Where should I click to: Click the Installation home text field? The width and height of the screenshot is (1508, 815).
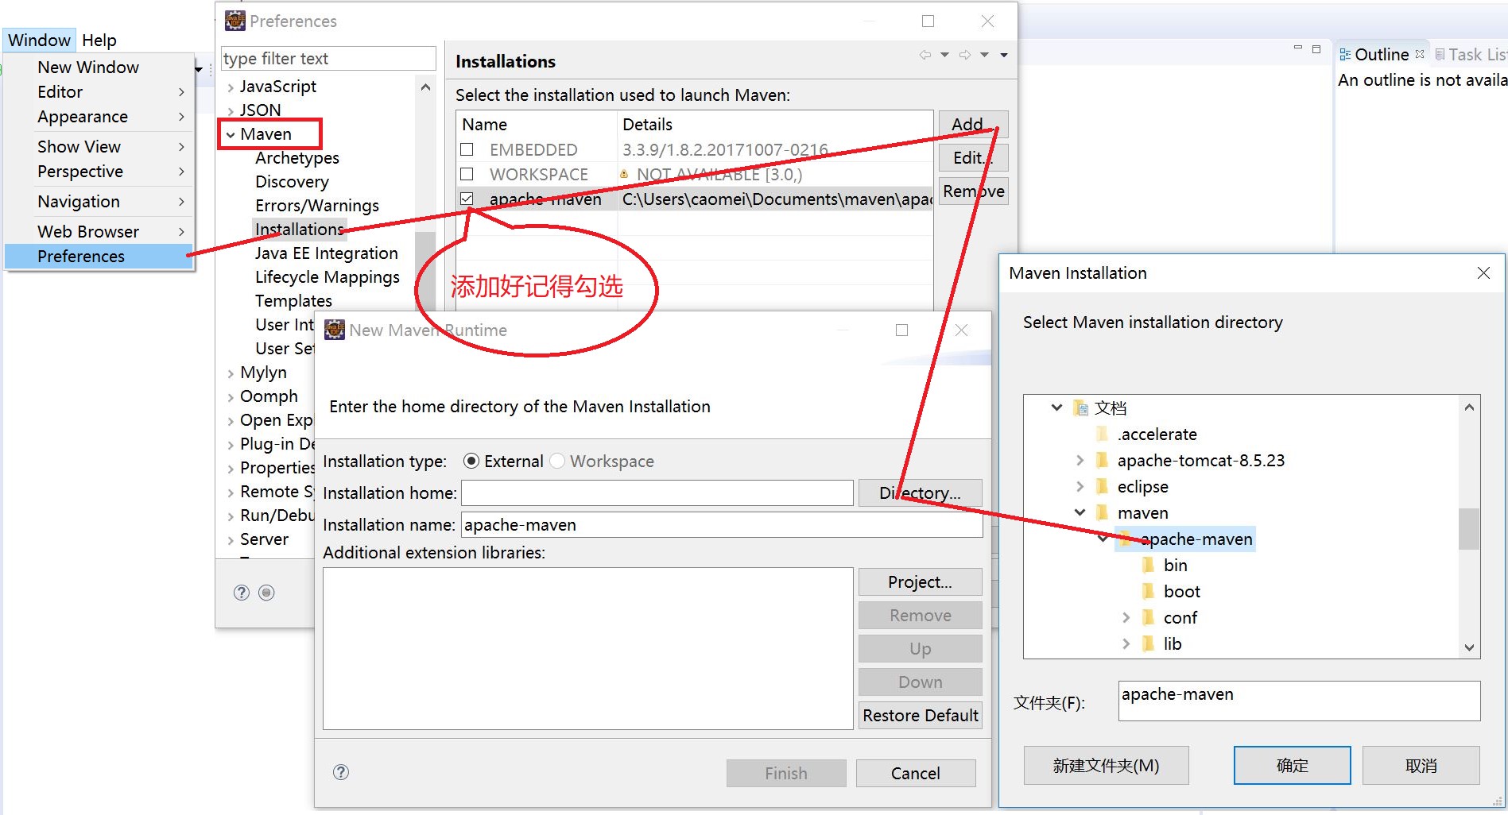point(657,493)
